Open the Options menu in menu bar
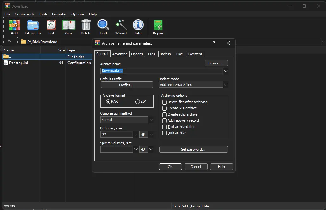The width and height of the screenshot is (326, 210). pyautogui.click(x=78, y=14)
